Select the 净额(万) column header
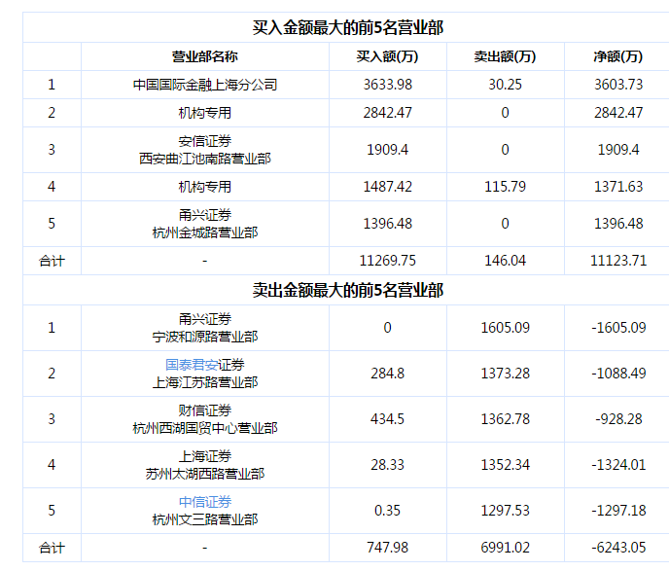Viewport: 669px width, 571px height. click(618, 56)
